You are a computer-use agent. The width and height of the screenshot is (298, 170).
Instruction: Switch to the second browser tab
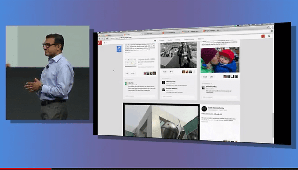132,35
